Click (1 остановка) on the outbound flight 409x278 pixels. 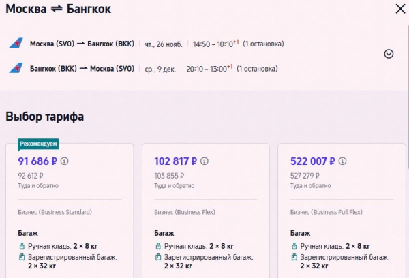263,44
